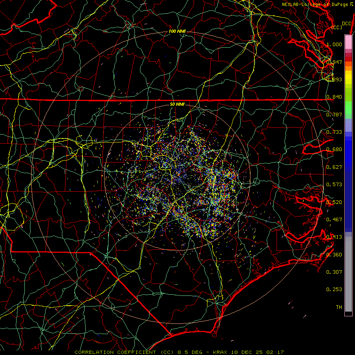Pick the pink swatch at the scale top
355x355 pixels.
(x=348, y=42)
